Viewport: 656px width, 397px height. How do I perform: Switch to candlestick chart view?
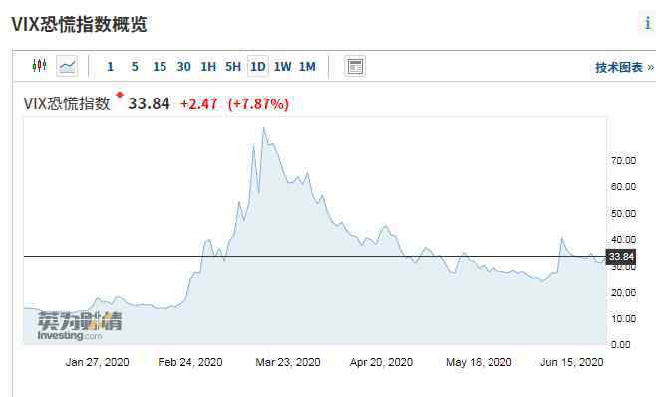39,65
